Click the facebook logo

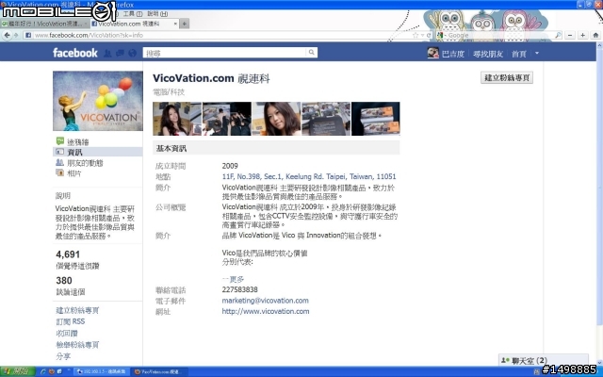(x=75, y=53)
